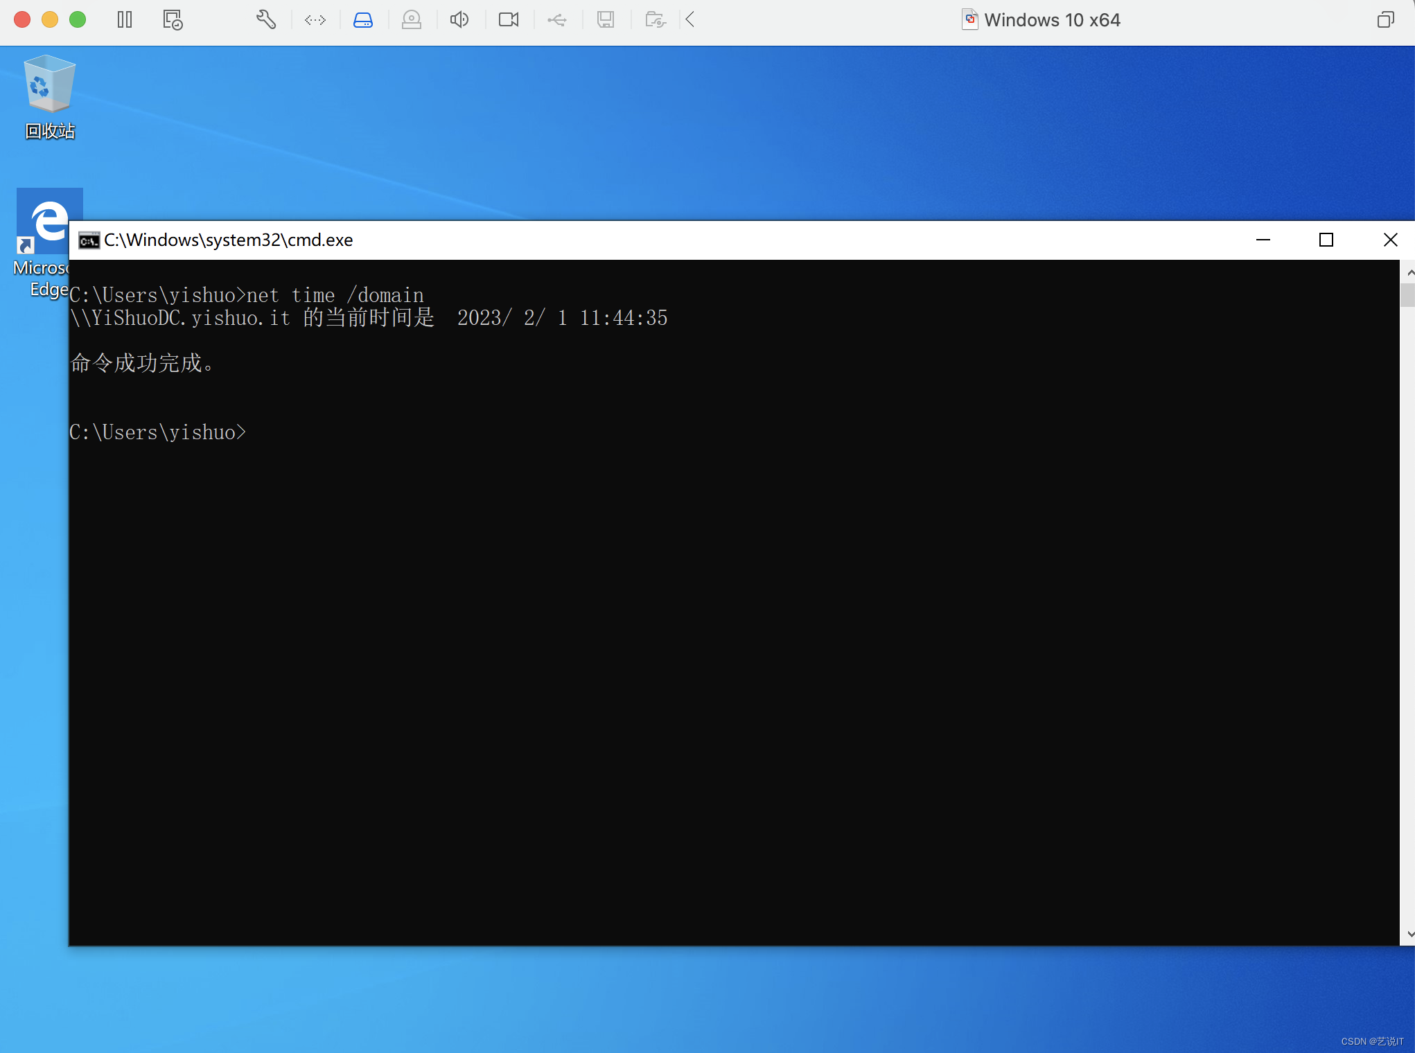
Task: Click the '命令成功完成。' message
Action: coord(143,363)
